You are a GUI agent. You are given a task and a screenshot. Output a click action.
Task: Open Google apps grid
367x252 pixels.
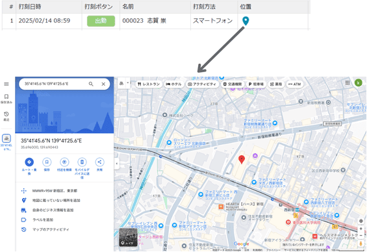[348, 82]
